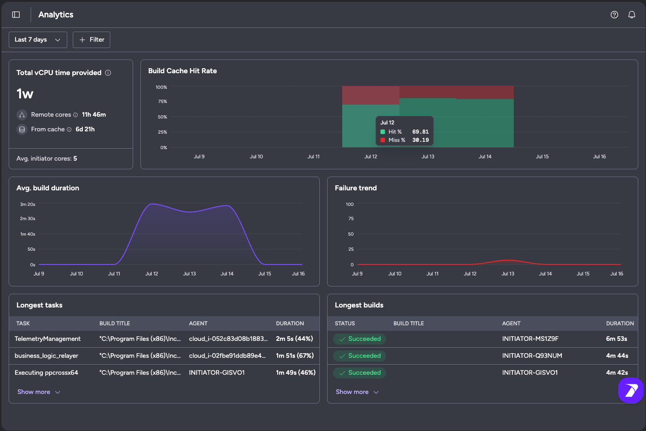Open the help question mark icon

coord(614,15)
